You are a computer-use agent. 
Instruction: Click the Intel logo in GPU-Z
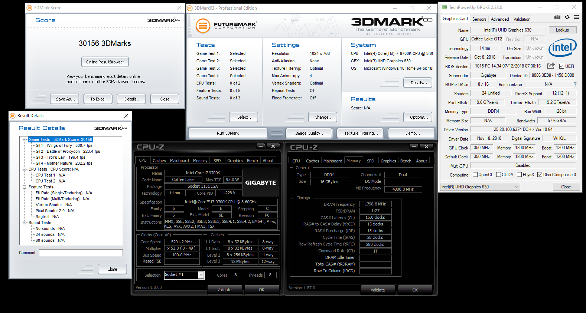(563, 48)
